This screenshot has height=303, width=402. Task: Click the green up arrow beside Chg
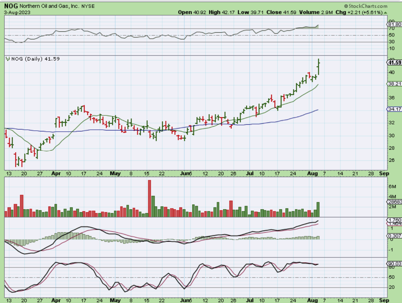click(x=385, y=12)
